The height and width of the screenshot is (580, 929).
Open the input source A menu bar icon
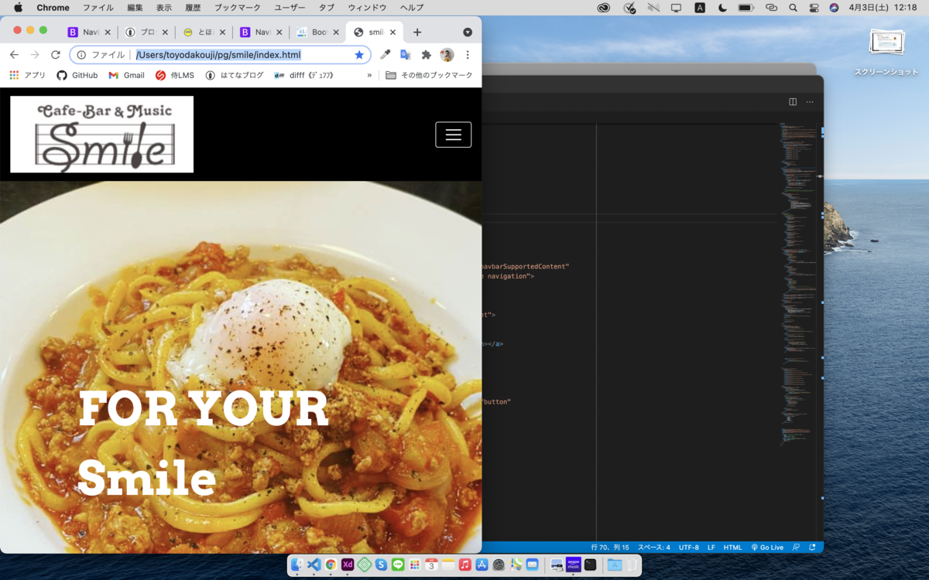click(x=700, y=8)
